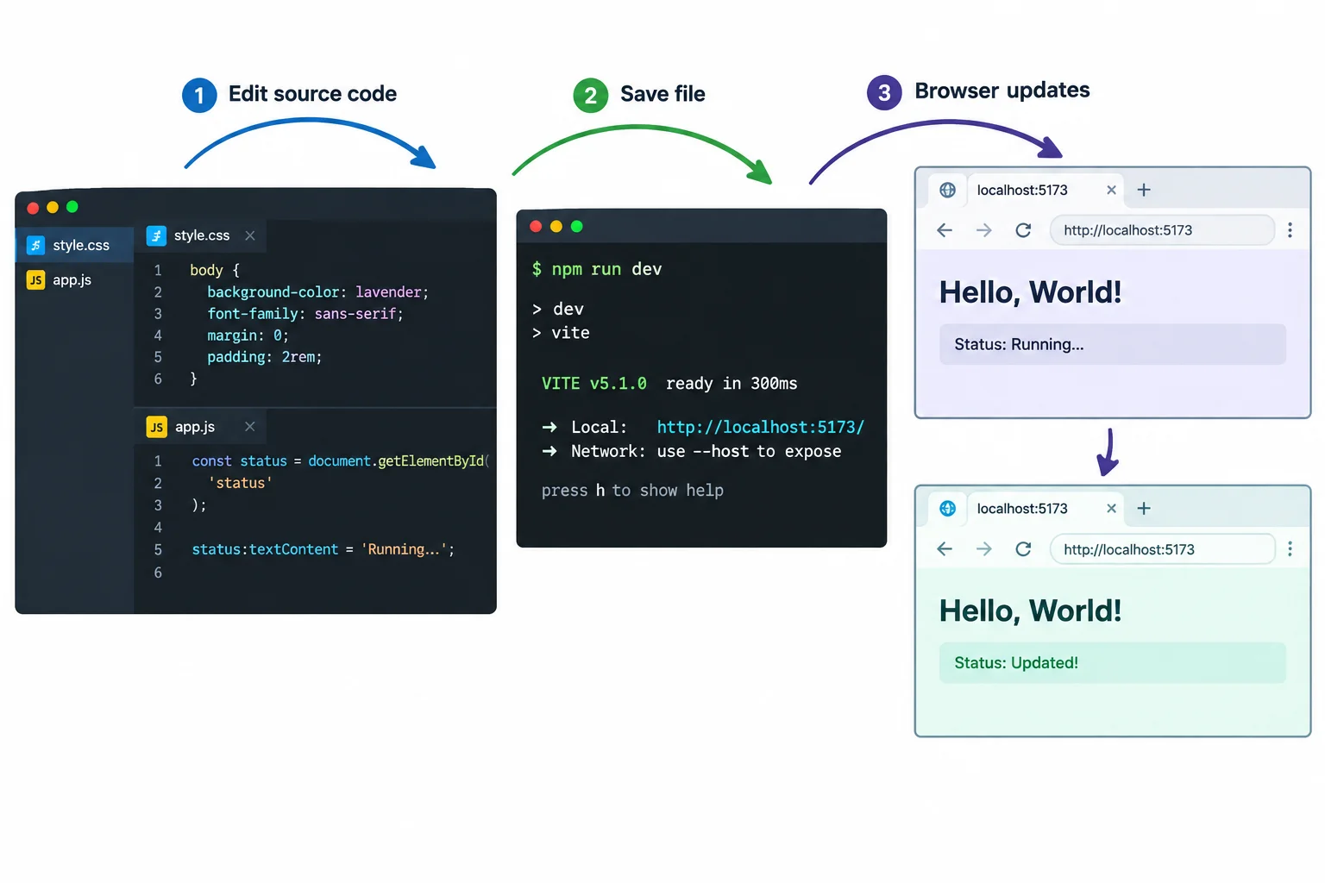The width and height of the screenshot is (1325, 883).
Task: Reload the page in the 'Status: Updated!' browser
Action: tap(1023, 549)
